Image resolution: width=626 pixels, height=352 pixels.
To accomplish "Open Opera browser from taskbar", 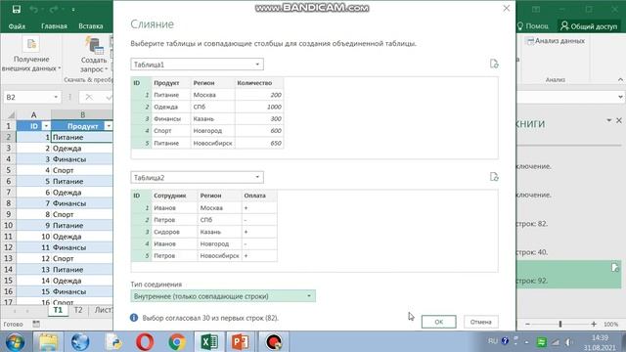I will [145, 342].
